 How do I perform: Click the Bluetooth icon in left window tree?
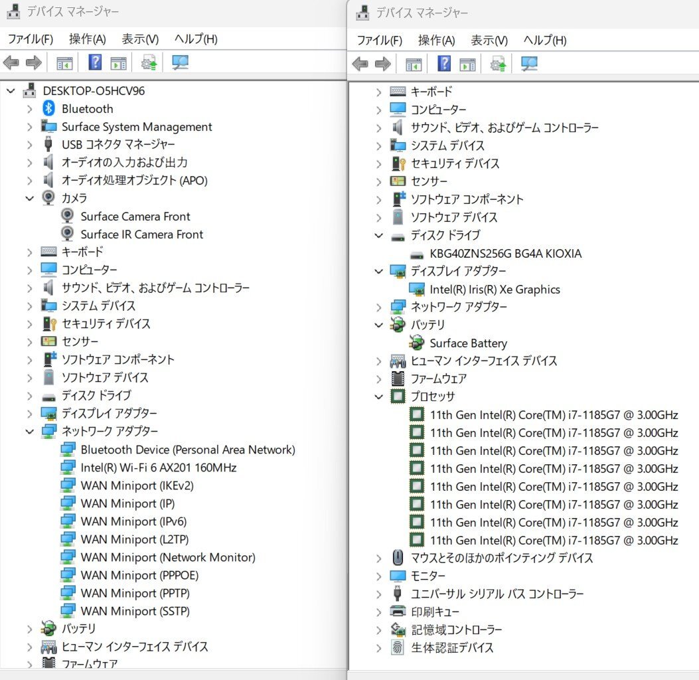point(48,108)
